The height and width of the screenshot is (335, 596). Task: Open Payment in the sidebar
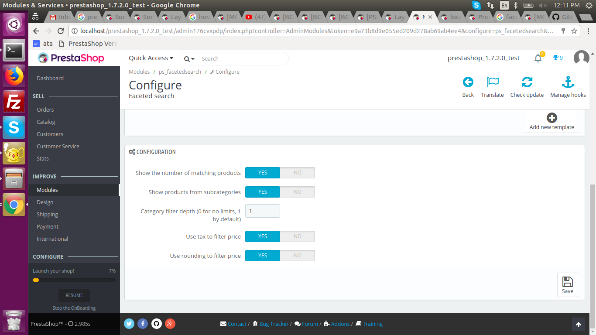(x=48, y=226)
